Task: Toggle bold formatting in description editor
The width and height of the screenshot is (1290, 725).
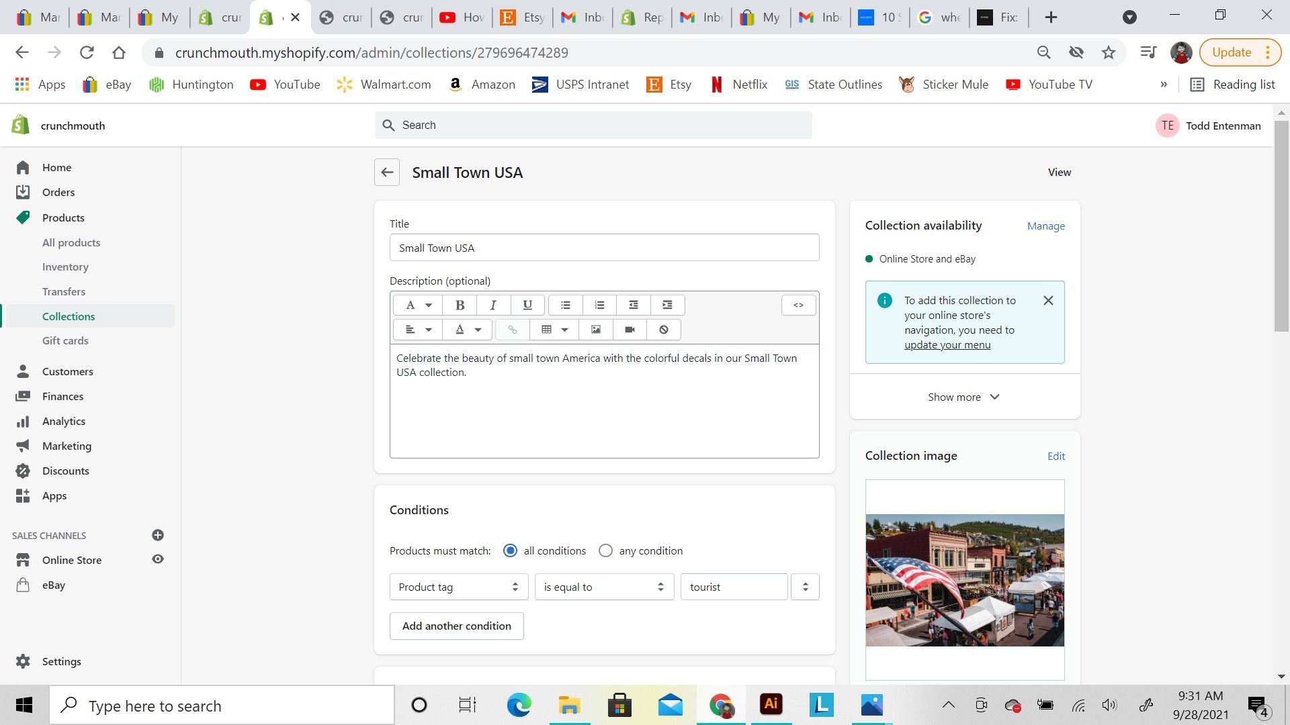Action: (x=460, y=305)
